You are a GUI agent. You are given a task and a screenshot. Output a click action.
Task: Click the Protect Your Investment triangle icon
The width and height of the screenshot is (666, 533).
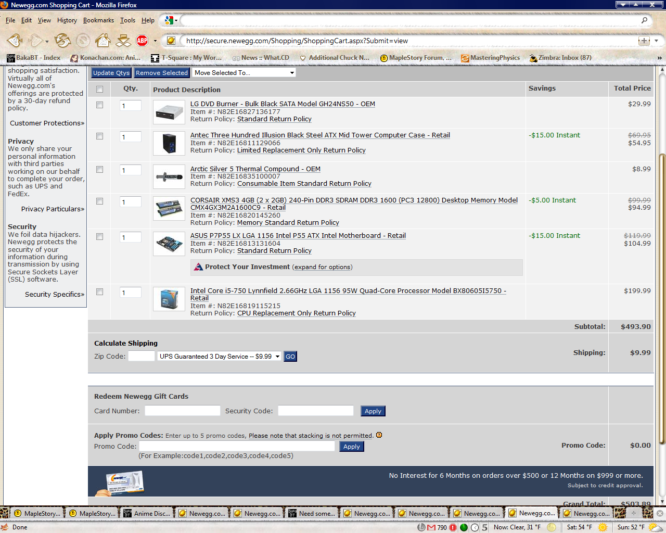(198, 267)
